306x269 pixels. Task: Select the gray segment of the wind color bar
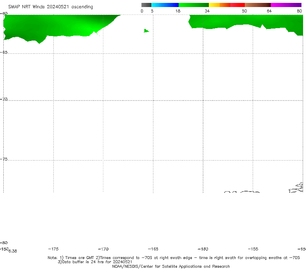click(x=146, y=5)
